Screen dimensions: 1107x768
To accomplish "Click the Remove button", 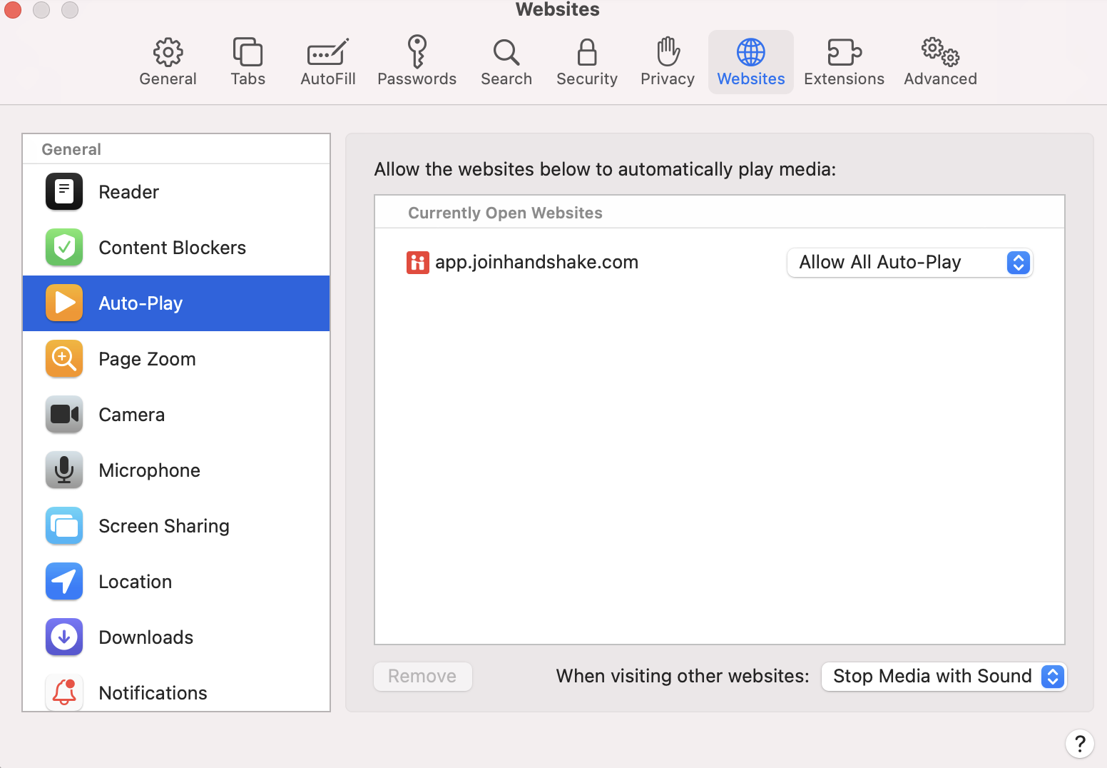I will pos(423,676).
